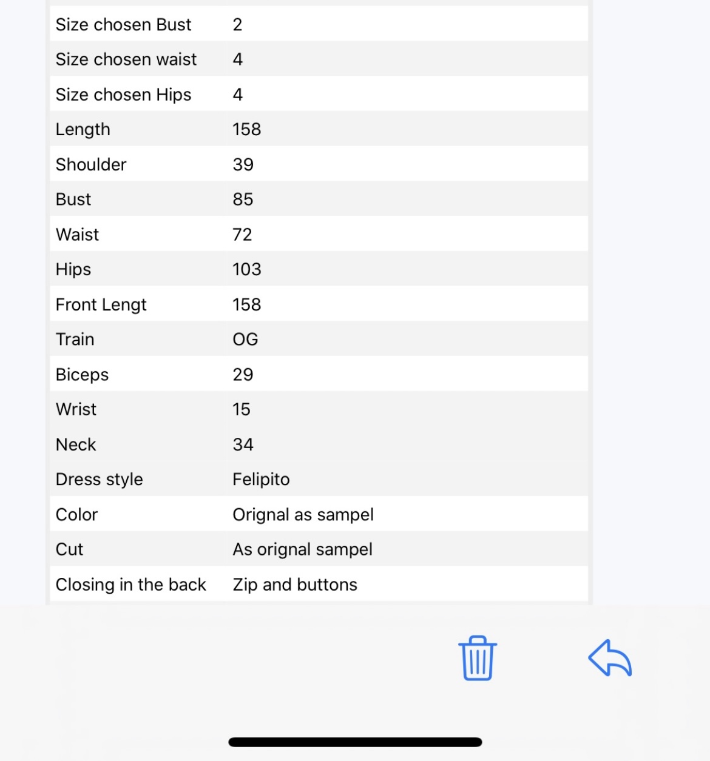Select the Front Lengt row label
This screenshot has width=710, height=761.
click(x=101, y=304)
